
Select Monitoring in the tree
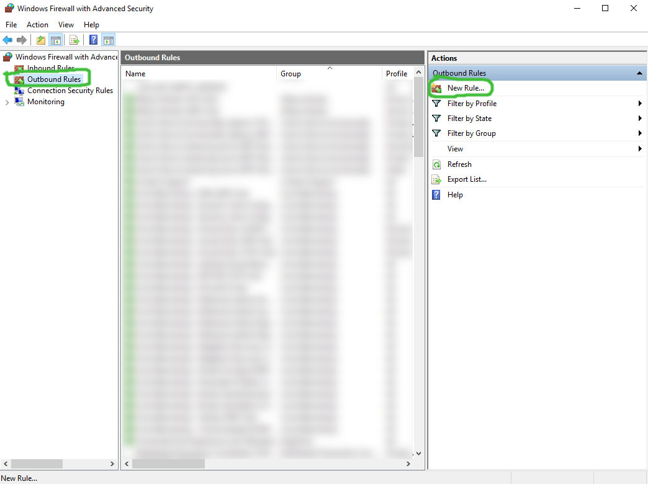46,102
